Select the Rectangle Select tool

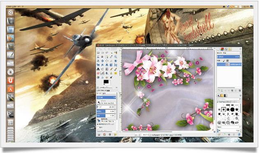98,53
